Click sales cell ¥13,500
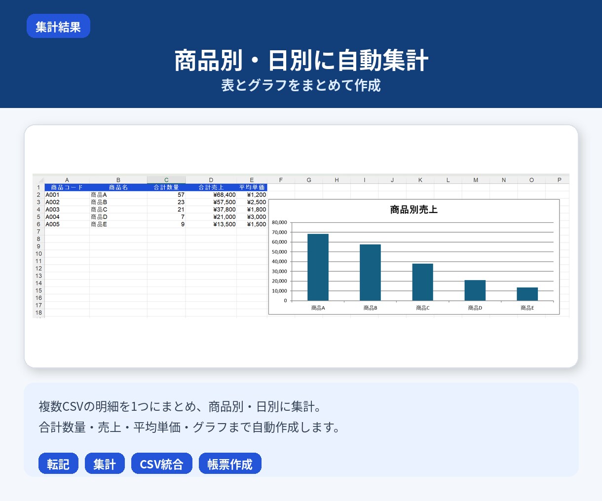This screenshot has height=501, width=602. coord(211,224)
